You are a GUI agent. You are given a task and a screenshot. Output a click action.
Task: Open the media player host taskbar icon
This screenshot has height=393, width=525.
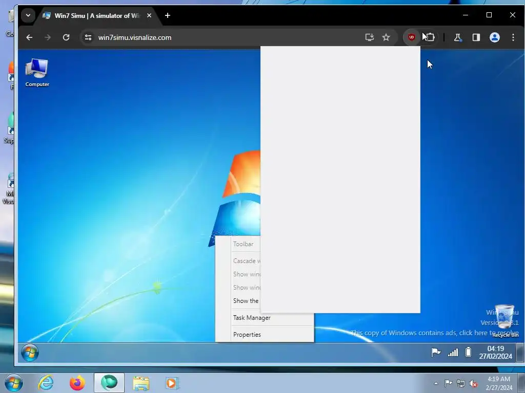coord(172,383)
